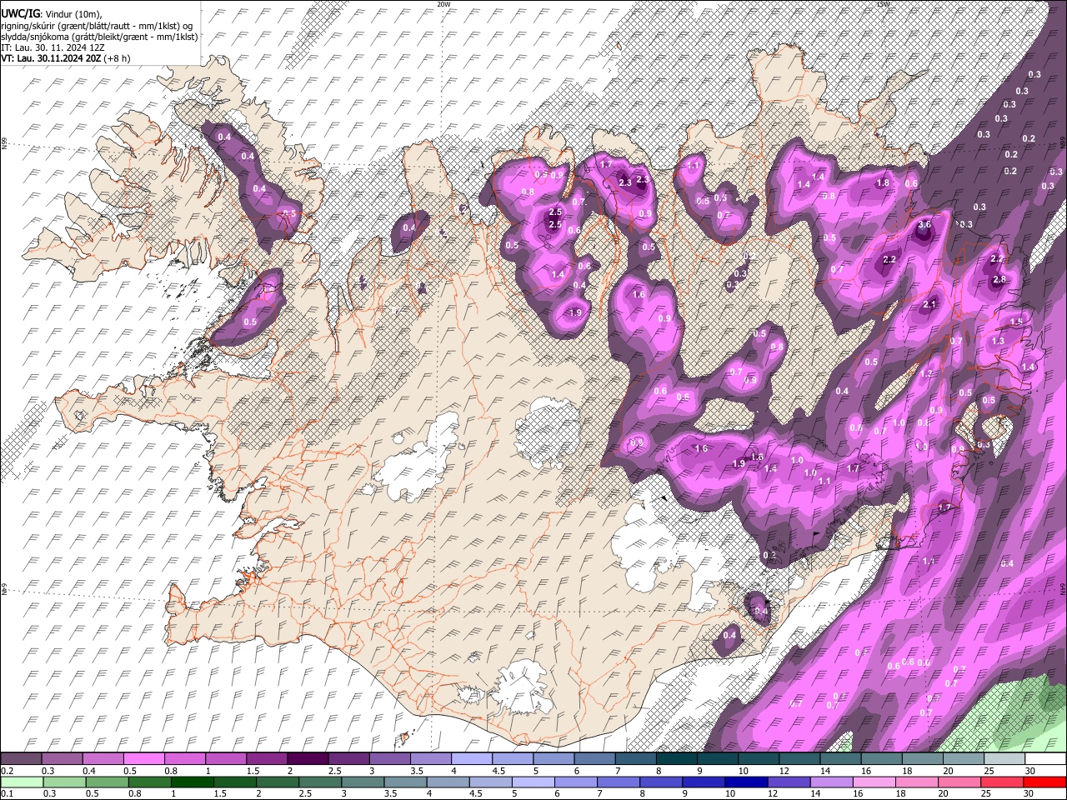Click the lavender snow swatch between 4 and 4.5
This screenshot has height=800, width=1067.
click(x=471, y=759)
